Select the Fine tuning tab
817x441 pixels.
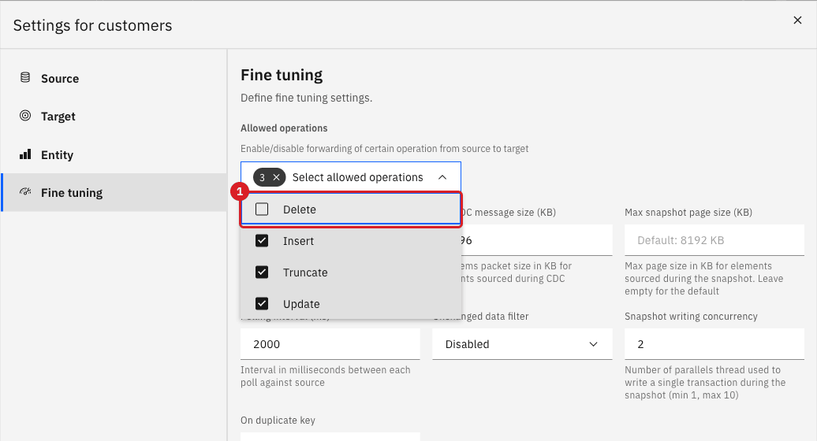click(x=114, y=192)
